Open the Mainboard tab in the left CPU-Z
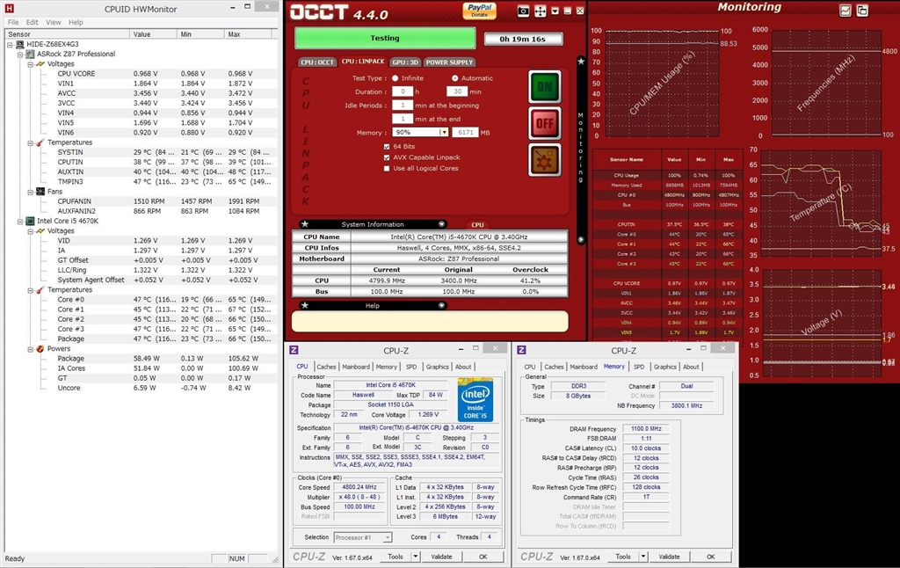This screenshot has height=568, width=900. (356, 367)
